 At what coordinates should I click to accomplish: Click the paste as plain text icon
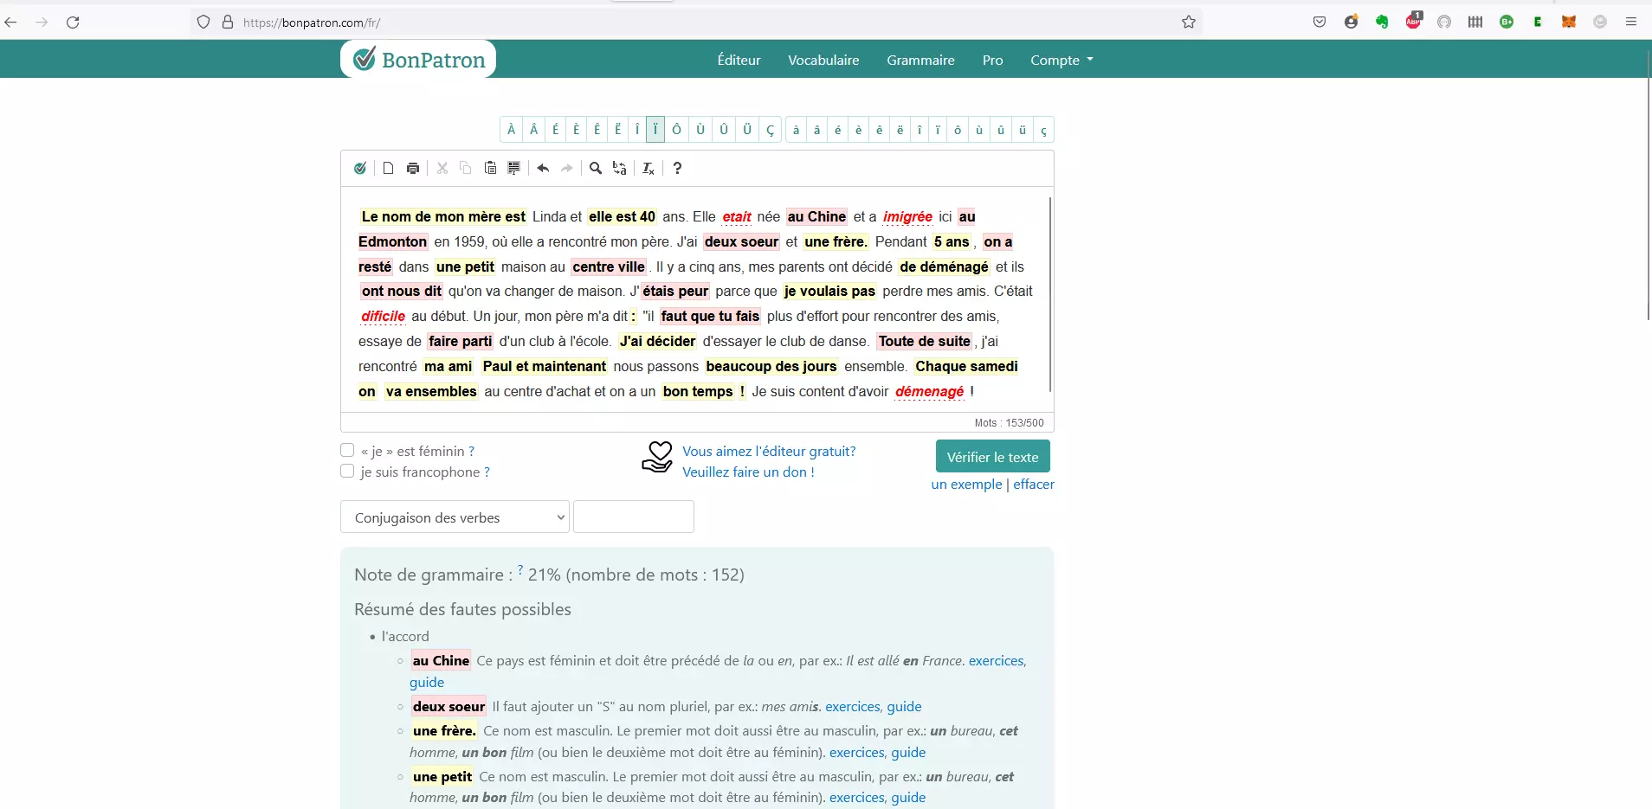coord(513,168)
